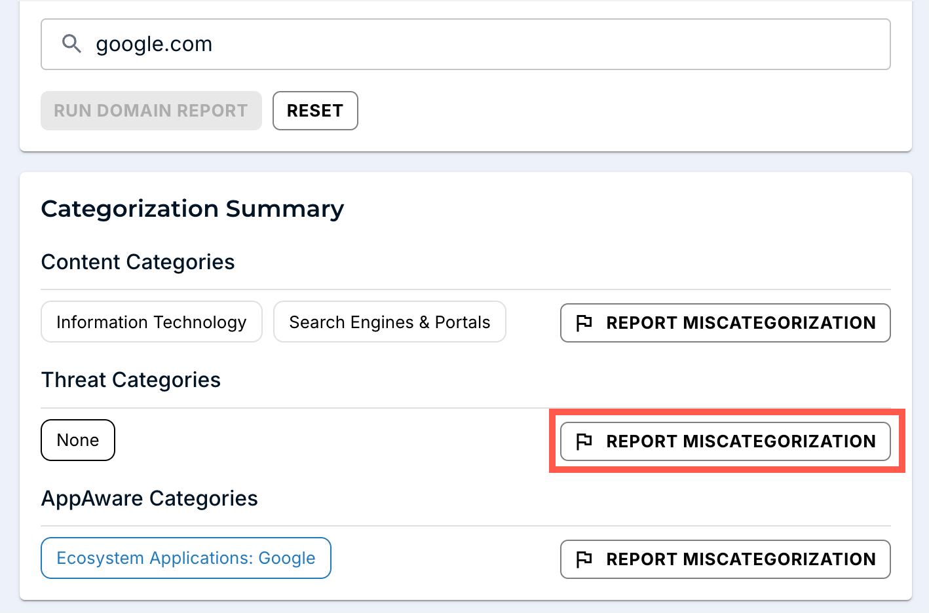Viewport: 929px width, 613px height.
Task: Click the flag icon in Threat Categories row
Action: pyautogui.click(x=584, y=441)
